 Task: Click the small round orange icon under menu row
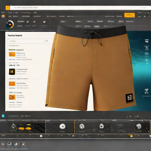click(3, 16)
